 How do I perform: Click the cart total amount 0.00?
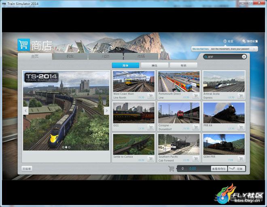click(x=193, y=169)
